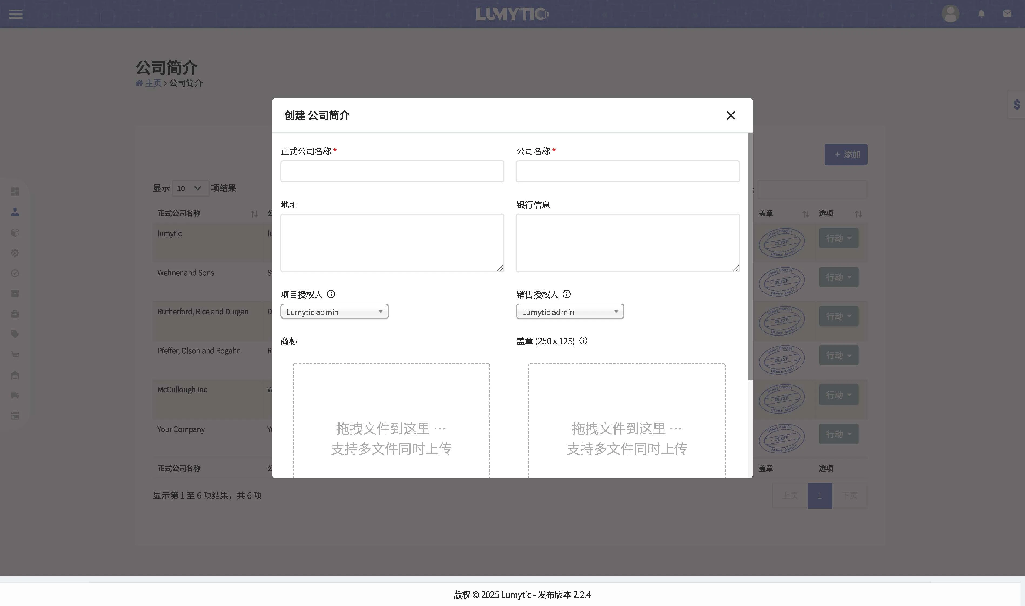Viewport: 1025px width, 606px height.
Task: Select the dashboard grid icon in sidebar
Action: point(15,191)
